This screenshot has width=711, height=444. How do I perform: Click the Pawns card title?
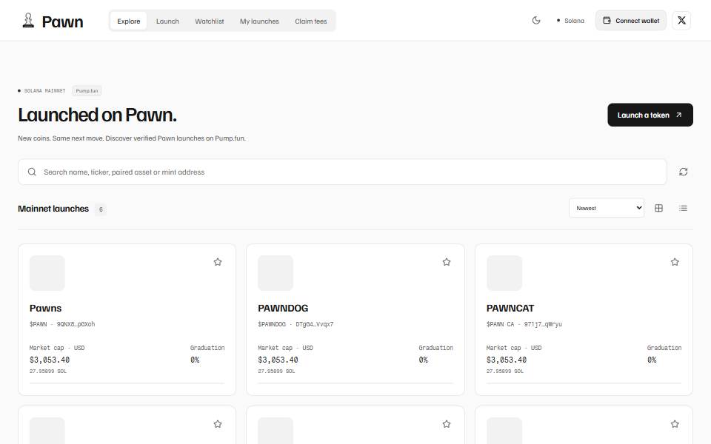tap(45, 308)
